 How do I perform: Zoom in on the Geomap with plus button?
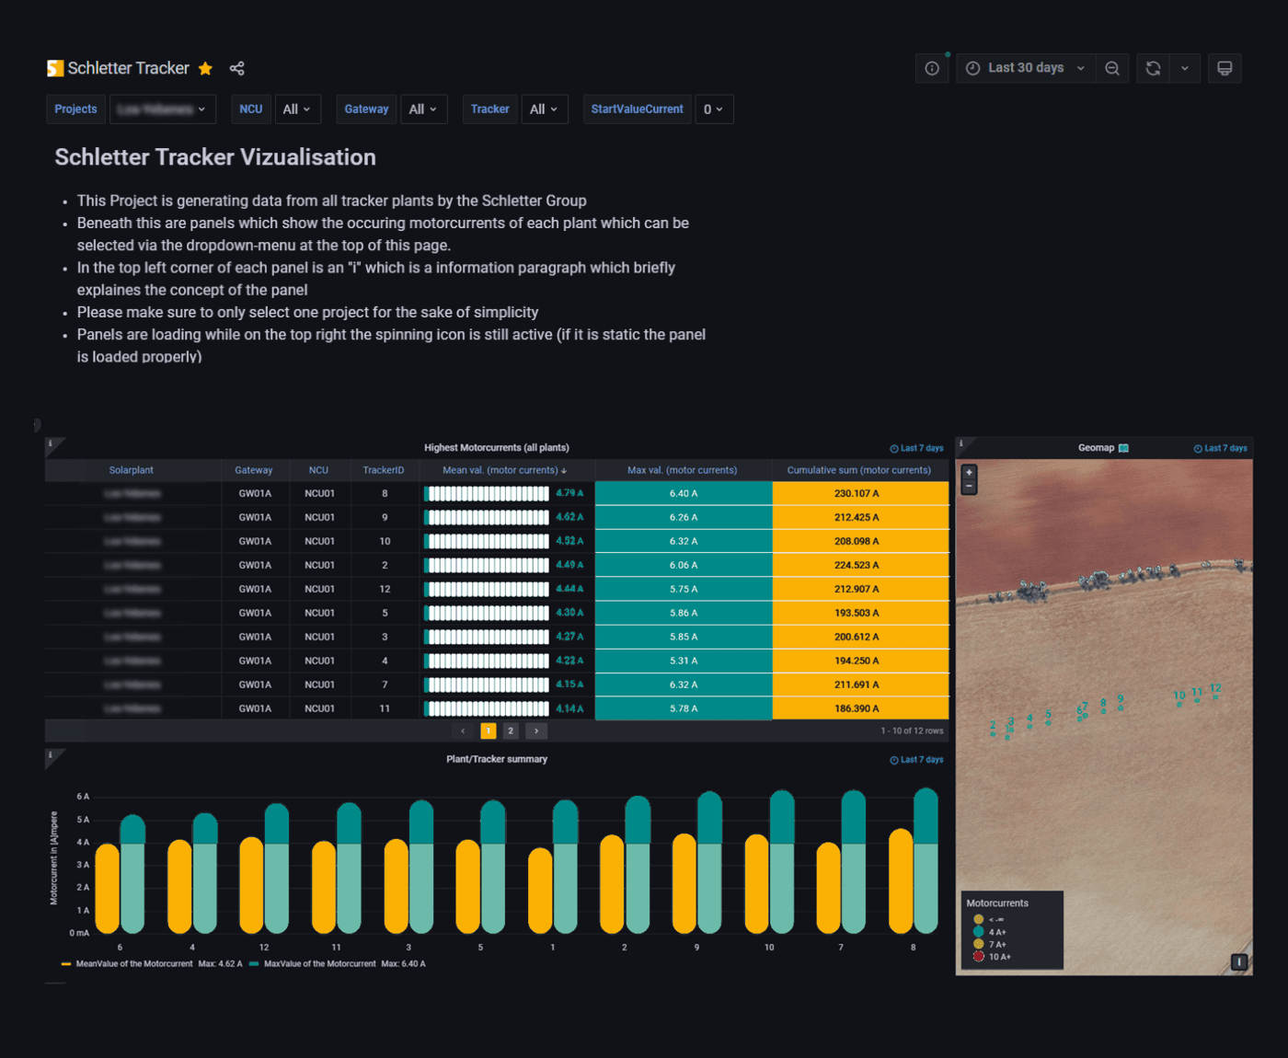(x=969, y=471)
